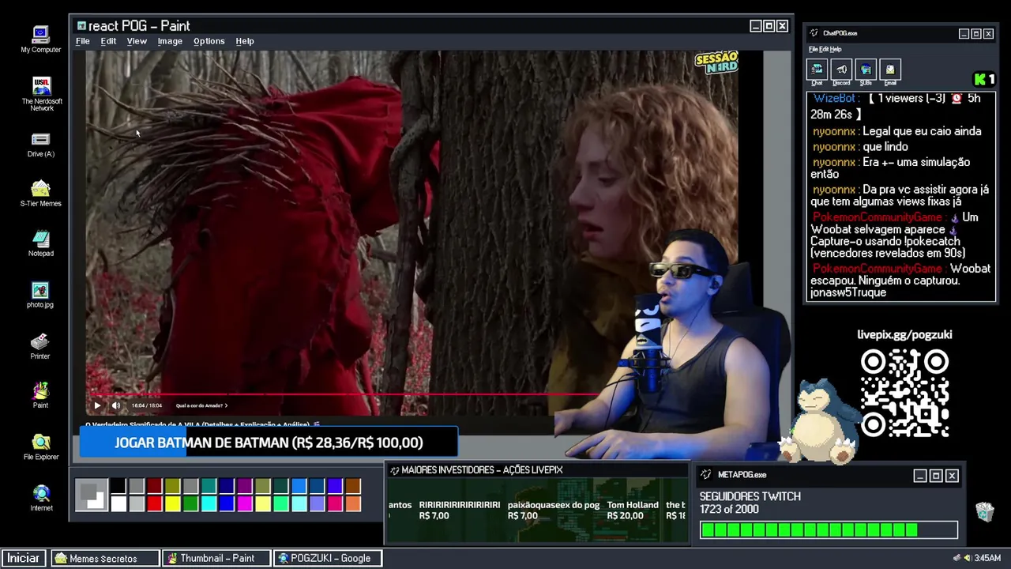Image resolution: width=1011 pixels, height=569 pixels.
Task: Click the green Kick viewer count badge
Action: pos(985,79)
